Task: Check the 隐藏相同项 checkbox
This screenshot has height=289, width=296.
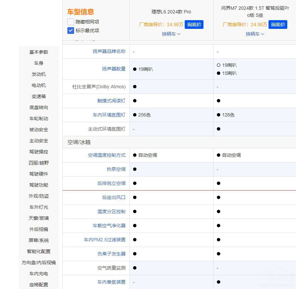Action: coord(70,21)
